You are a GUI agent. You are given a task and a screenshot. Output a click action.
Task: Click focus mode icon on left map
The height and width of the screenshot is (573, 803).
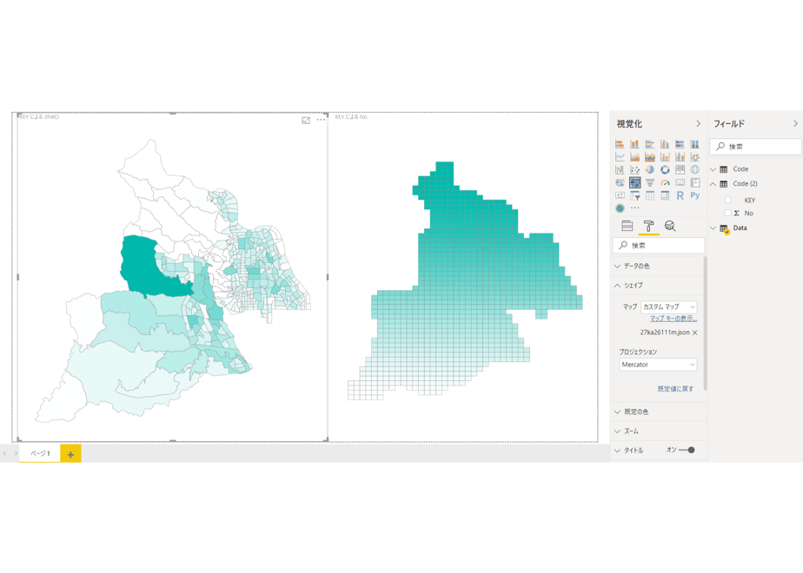306,120
